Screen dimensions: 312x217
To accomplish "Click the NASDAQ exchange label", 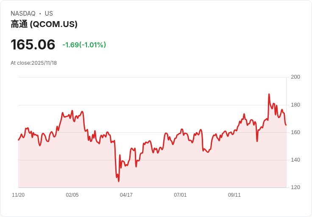I will click(23, 14).
